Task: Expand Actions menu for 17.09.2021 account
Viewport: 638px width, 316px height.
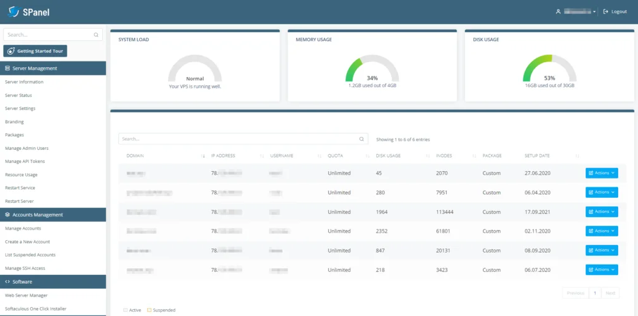Action: pos(601,211)
